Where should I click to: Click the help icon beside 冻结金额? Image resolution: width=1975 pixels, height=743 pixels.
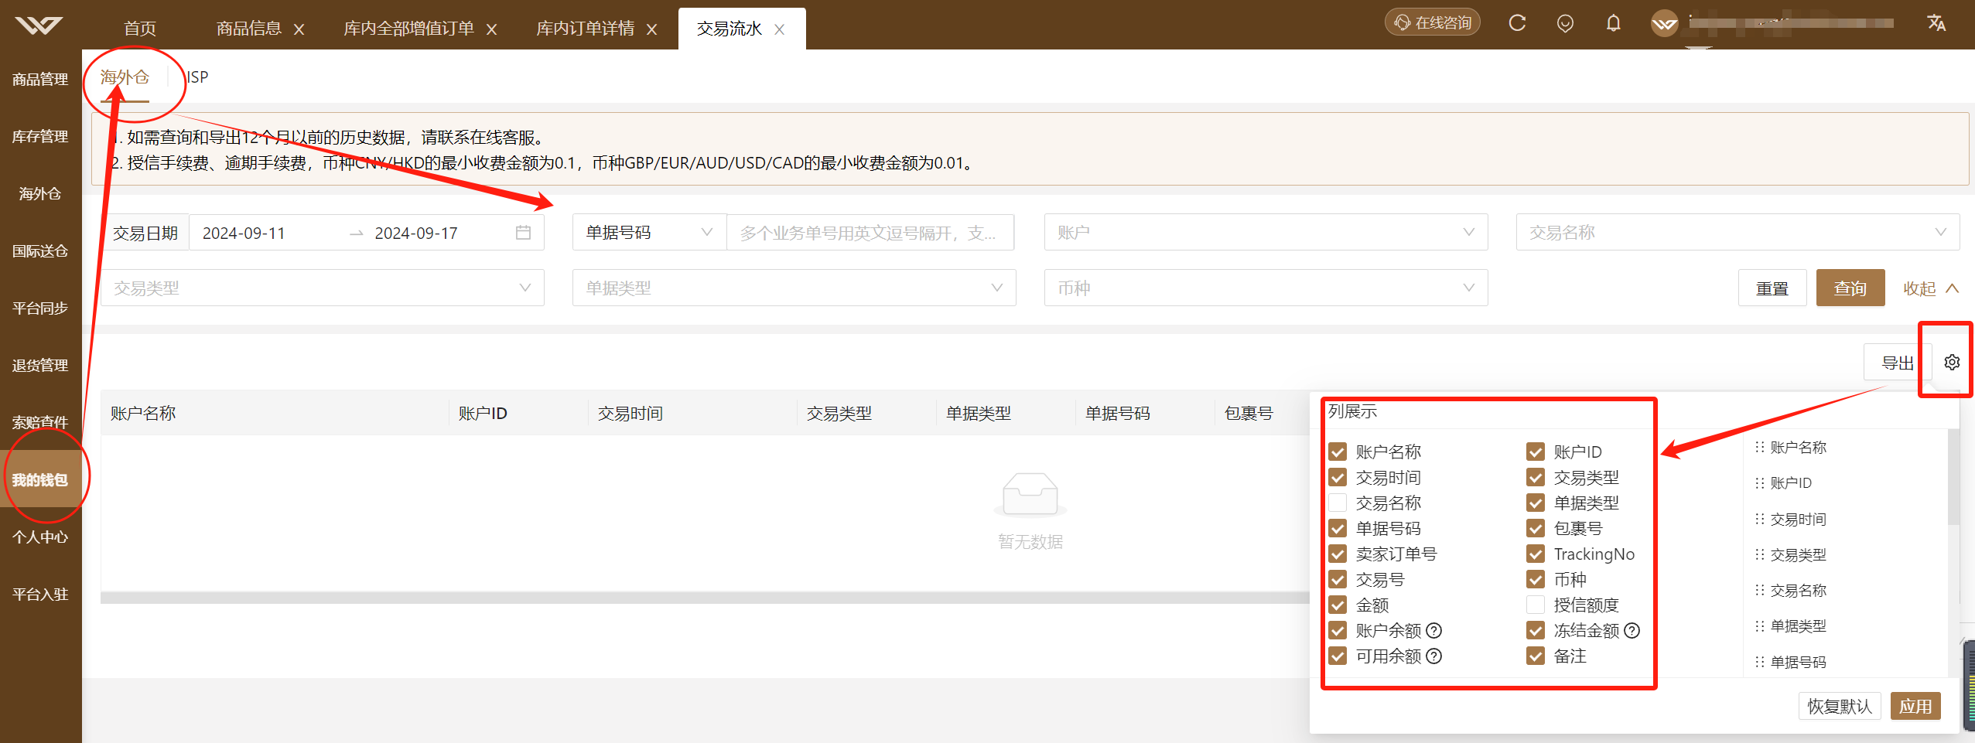[x=1632, y=631]
